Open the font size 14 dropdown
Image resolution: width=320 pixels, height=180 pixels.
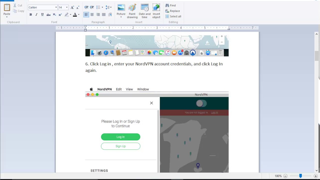[x=67, y=7]
